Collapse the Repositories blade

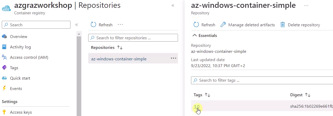[x=173, y=5]
